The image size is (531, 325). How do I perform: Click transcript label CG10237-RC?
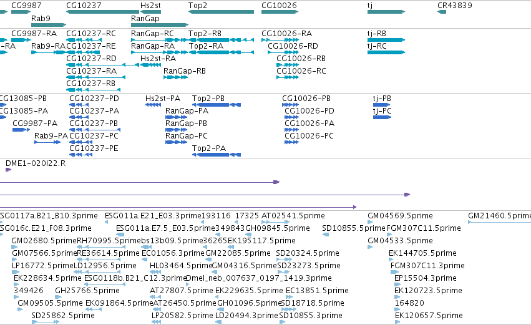pos(91,34)
